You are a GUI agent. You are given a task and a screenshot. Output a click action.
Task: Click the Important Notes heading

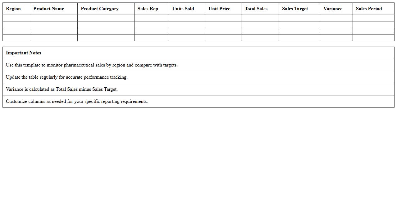[24, 53]
